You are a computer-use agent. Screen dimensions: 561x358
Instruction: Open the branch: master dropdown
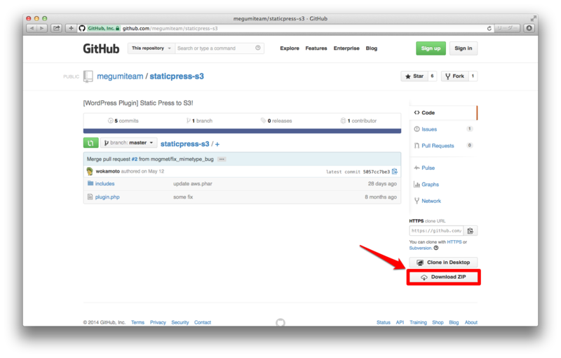click(128, 142)
